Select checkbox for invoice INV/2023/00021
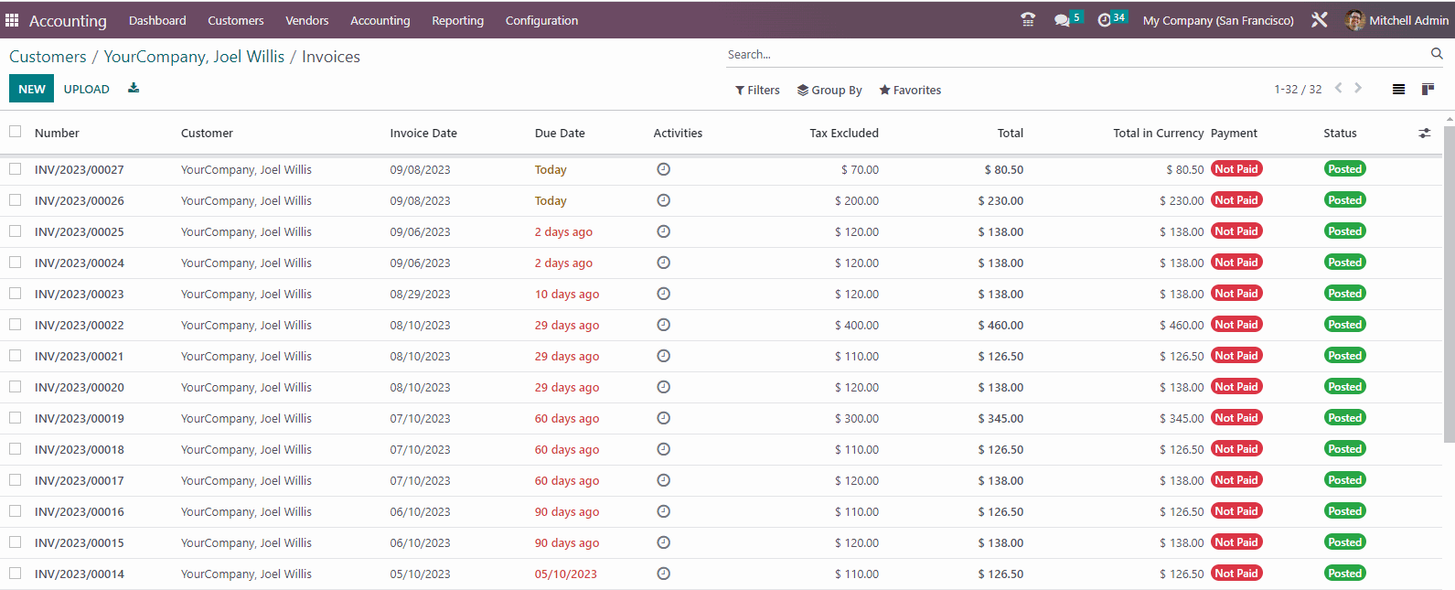Screen dimensions: 1455x590 16,356
